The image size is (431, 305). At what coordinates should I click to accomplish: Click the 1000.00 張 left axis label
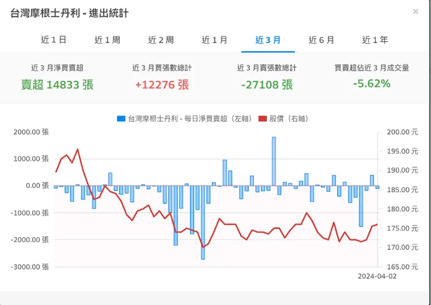tap(31, 159)
